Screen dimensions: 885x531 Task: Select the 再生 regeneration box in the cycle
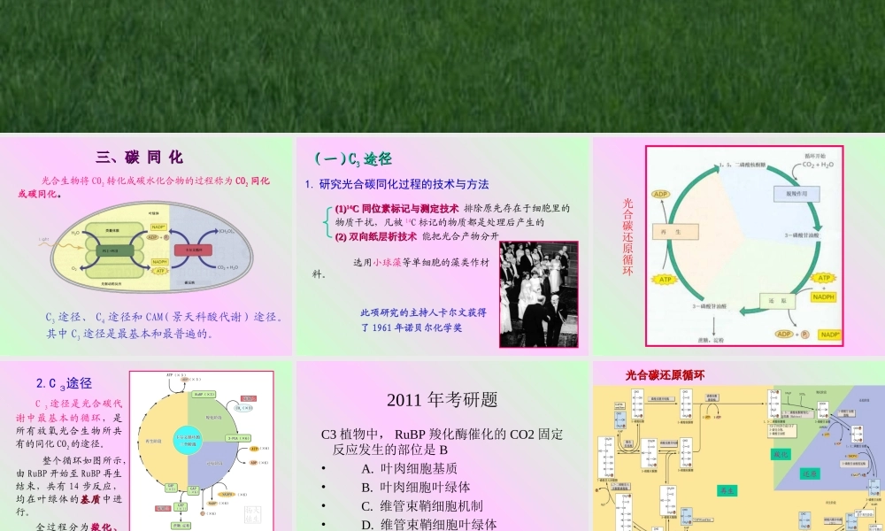pyautogui.click(x=676, y=230)
